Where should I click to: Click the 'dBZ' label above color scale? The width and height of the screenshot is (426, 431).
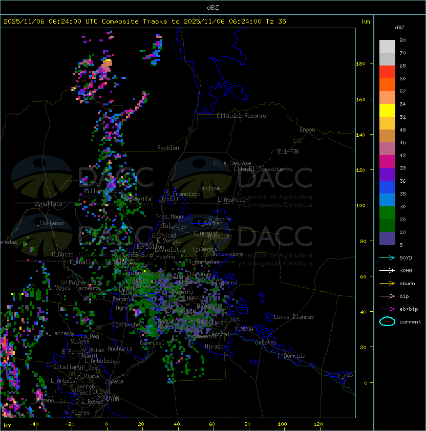click(399, 28)
